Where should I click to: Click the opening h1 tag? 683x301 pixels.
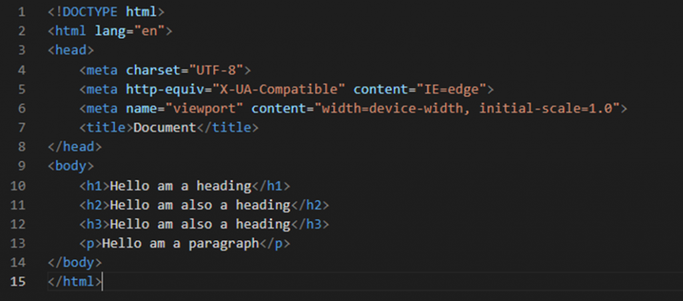click(95, 186)
